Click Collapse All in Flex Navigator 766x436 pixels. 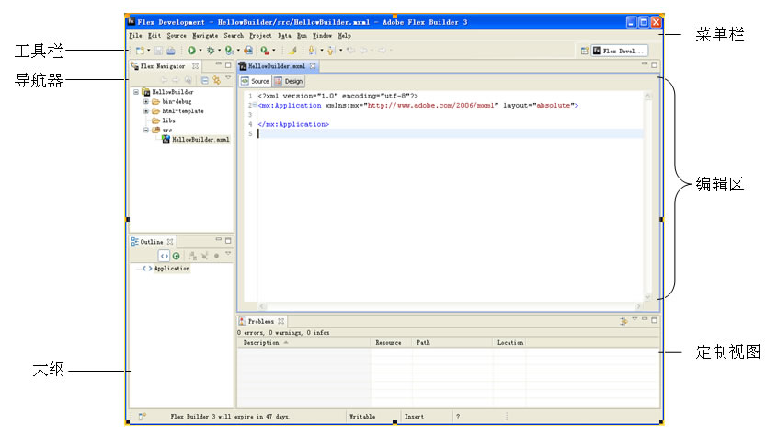[x=205, y=80]
